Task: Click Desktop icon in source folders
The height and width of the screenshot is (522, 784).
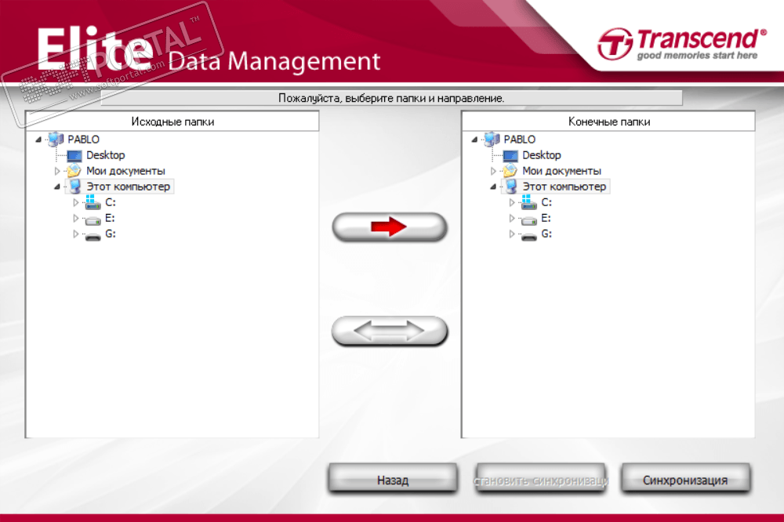Action: coord(74,155)
